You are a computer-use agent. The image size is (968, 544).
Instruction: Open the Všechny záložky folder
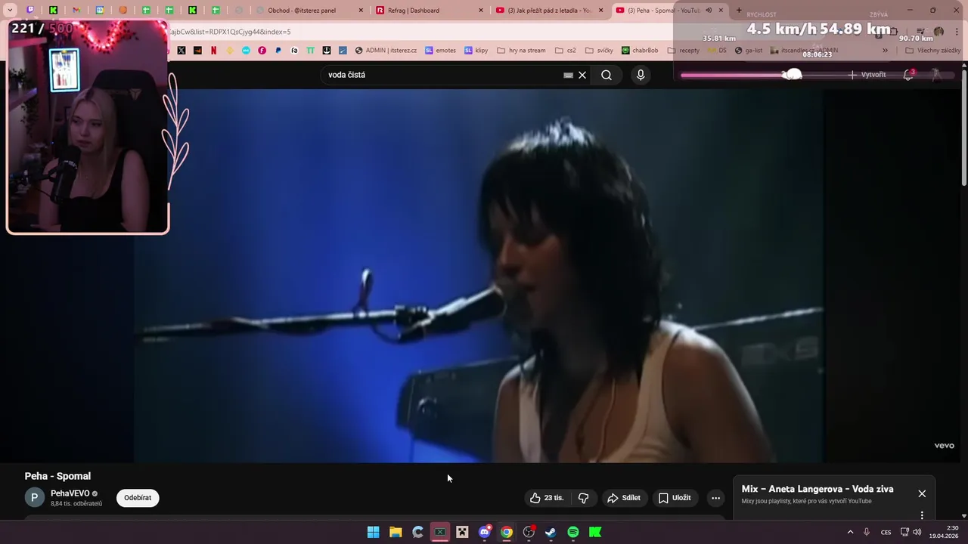(932, 51)
